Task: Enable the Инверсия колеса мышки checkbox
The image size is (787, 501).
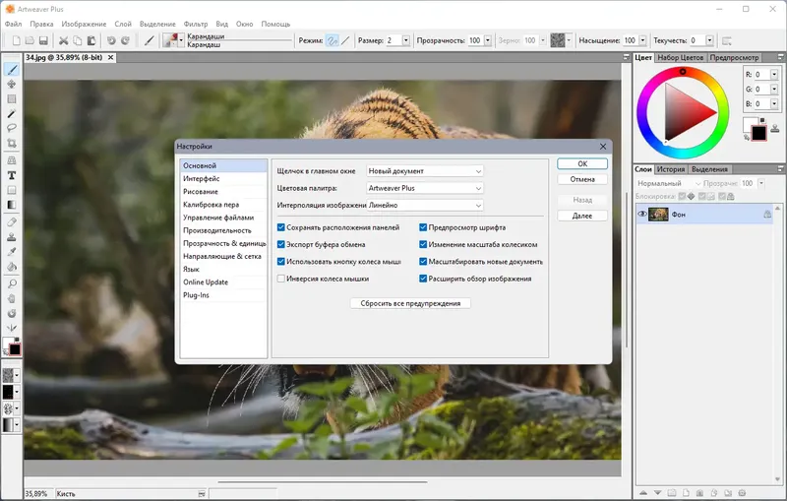Action: pyautogui.click(x=282, y=279)
